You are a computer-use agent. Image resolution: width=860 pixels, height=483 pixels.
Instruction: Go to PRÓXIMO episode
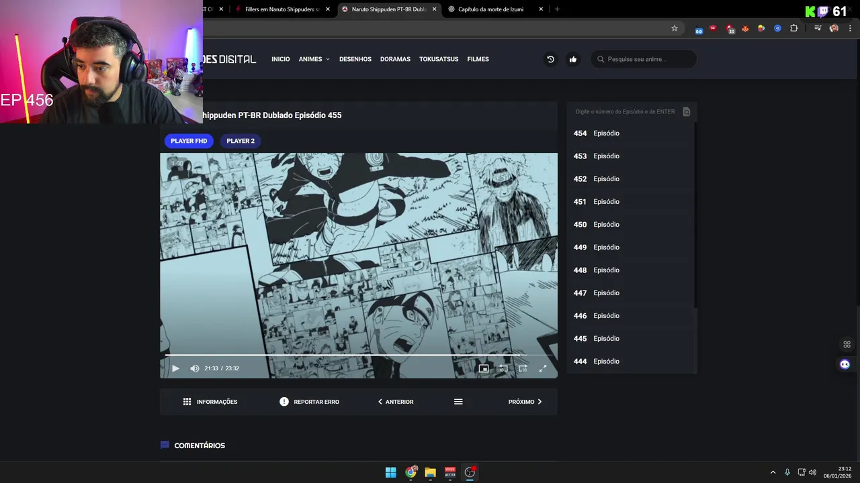525,402
